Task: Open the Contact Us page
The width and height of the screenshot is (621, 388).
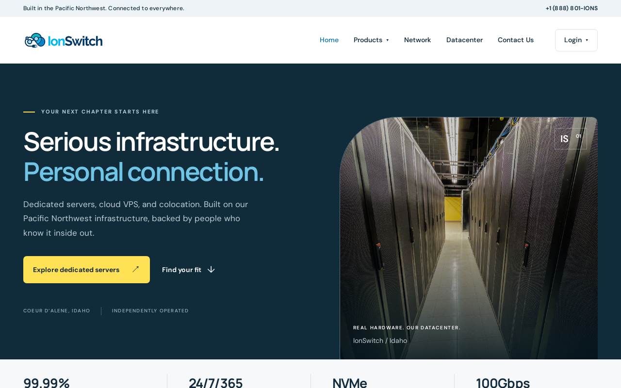Action: tap(516, 40)
